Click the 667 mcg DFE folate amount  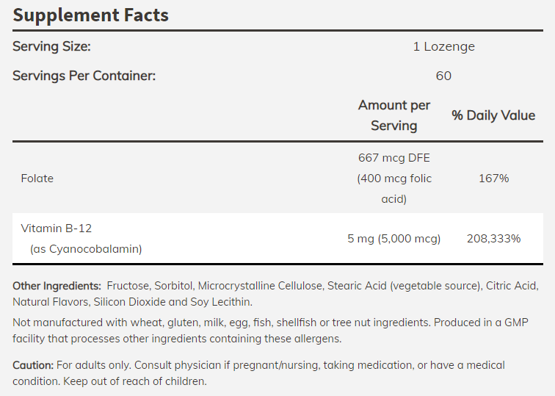point(394,158)
